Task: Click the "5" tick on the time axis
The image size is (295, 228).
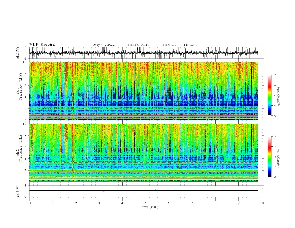Action: click(x=146, y=203)
